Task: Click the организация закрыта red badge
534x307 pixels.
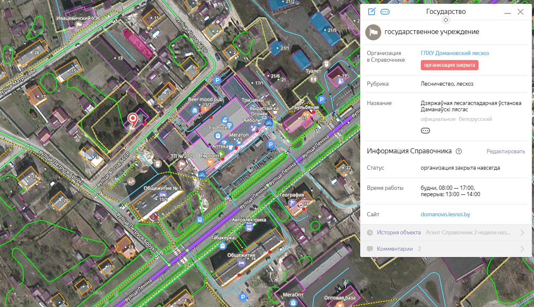Action: (449, 65)
